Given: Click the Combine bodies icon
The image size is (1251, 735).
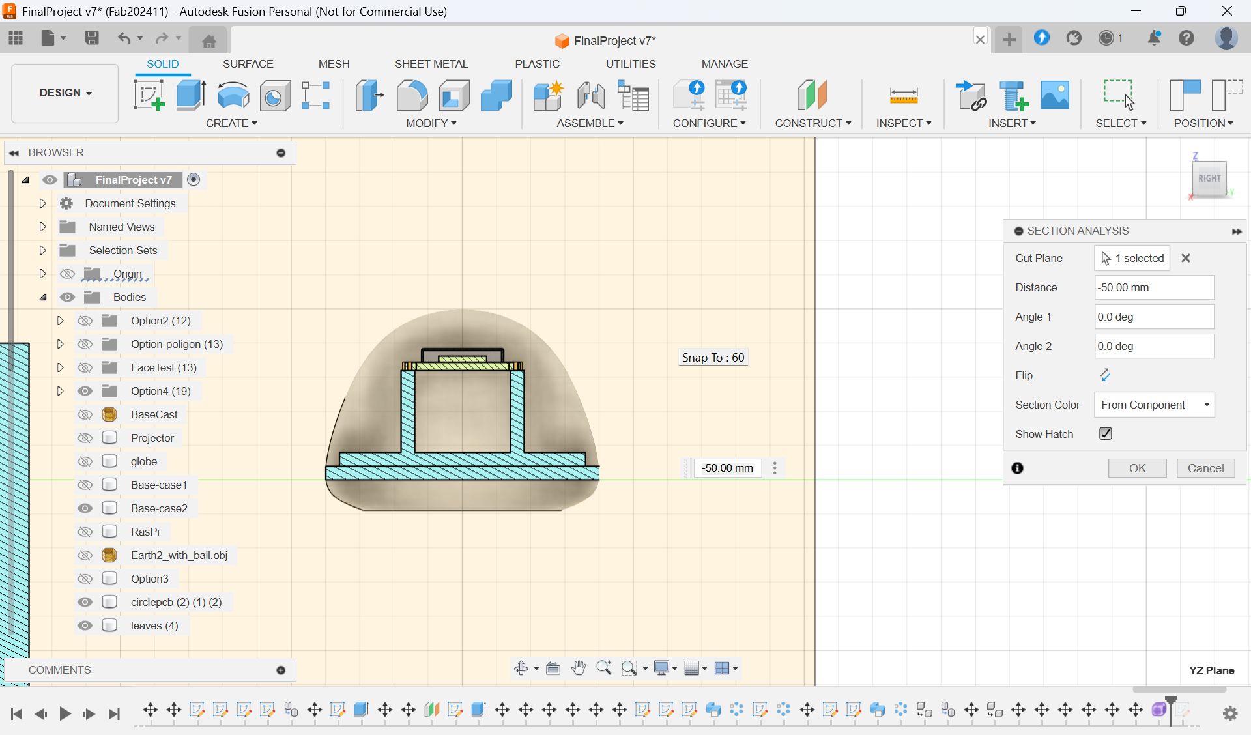Looking at the screenshot, I should [496, 96].
